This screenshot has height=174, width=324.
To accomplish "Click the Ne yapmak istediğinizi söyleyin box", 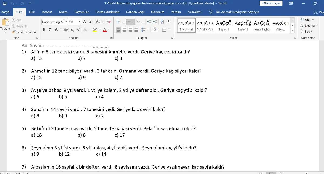I will [237, 12].
